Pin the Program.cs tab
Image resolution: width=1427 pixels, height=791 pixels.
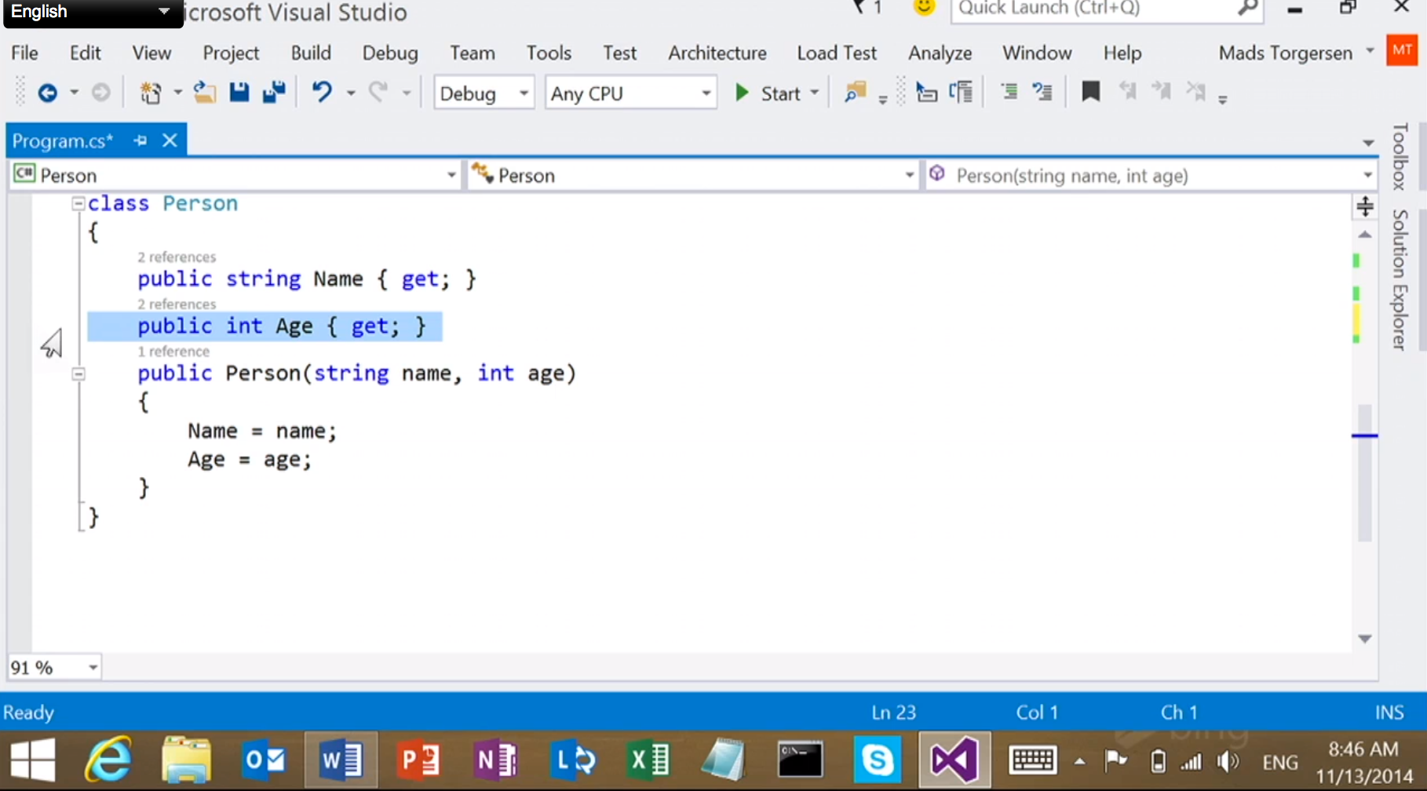(x=141, y=140)
